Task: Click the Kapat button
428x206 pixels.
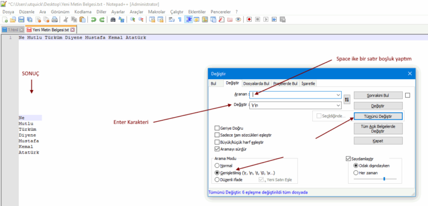Action: pyautogui.click(x=378, y=141)
